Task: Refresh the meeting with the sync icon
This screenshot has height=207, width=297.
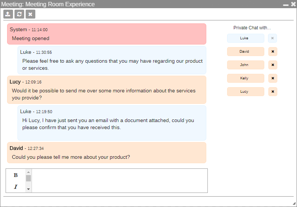Action: tap(19, 14)
